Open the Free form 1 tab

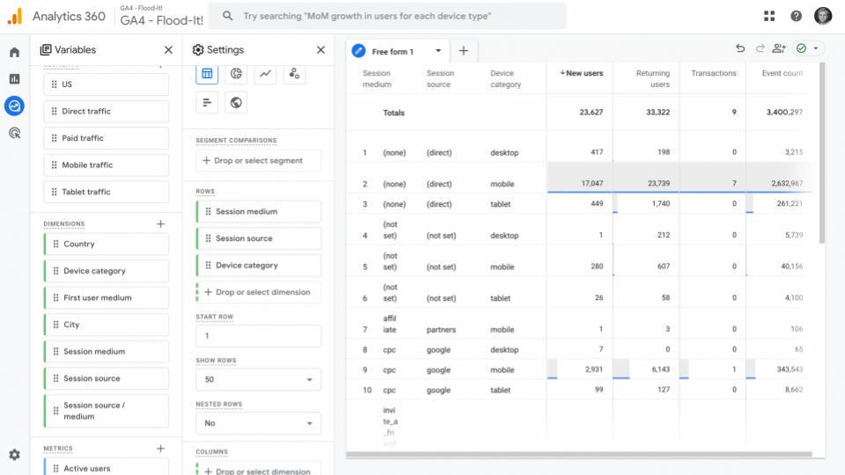[x=392, y=51]
